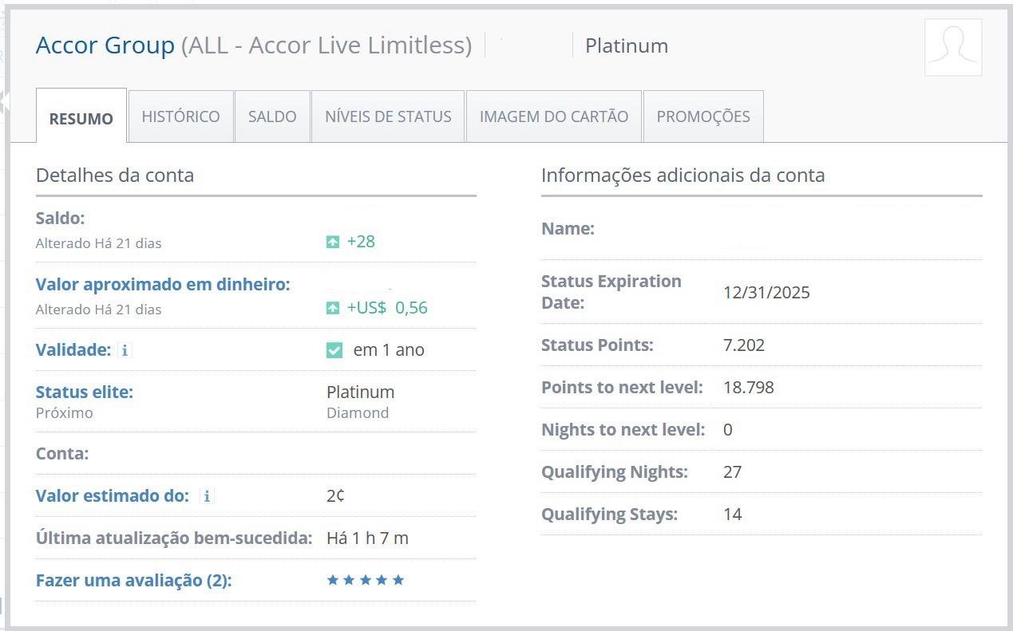Click the Conta label
Screen dimensions: 1013x631
(62, 453)
